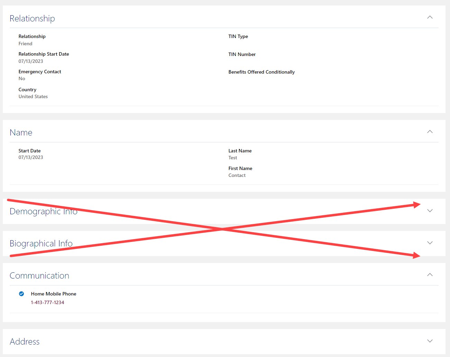Expand the Demographic Info section

pos(430,210)
